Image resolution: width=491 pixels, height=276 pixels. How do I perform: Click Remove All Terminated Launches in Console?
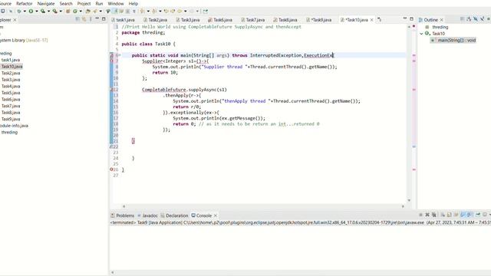point(433,215)
